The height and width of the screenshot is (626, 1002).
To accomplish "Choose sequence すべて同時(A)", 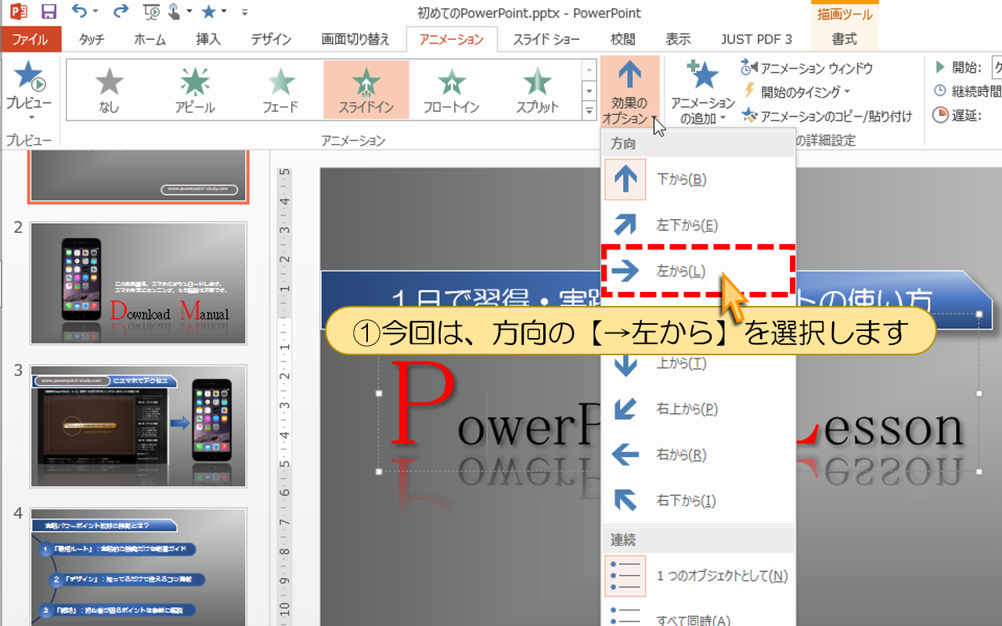I will tap(698, 615).
